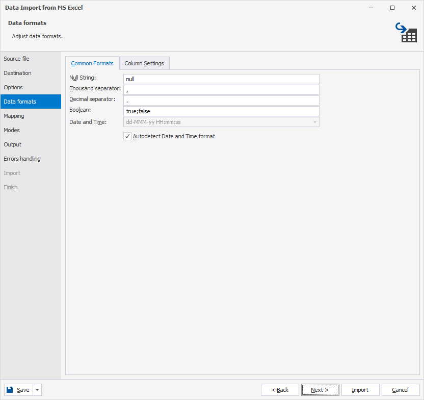The image size is (424, 400).
Task: Click the Finish step in sidebar
Action: 31,187
